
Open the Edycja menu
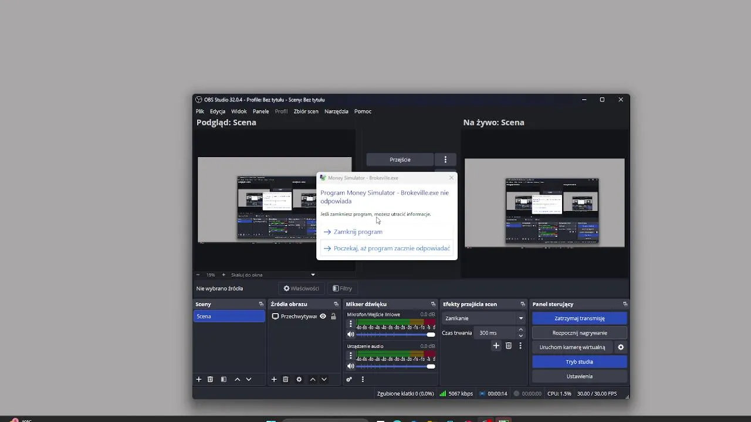coord(218,111)
